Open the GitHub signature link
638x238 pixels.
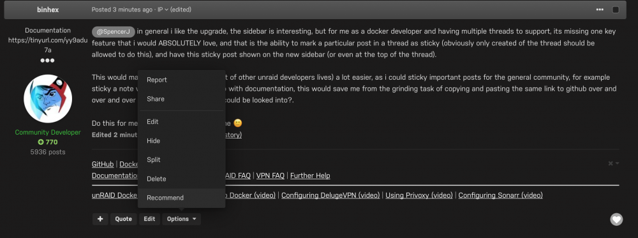click(103, 164)
